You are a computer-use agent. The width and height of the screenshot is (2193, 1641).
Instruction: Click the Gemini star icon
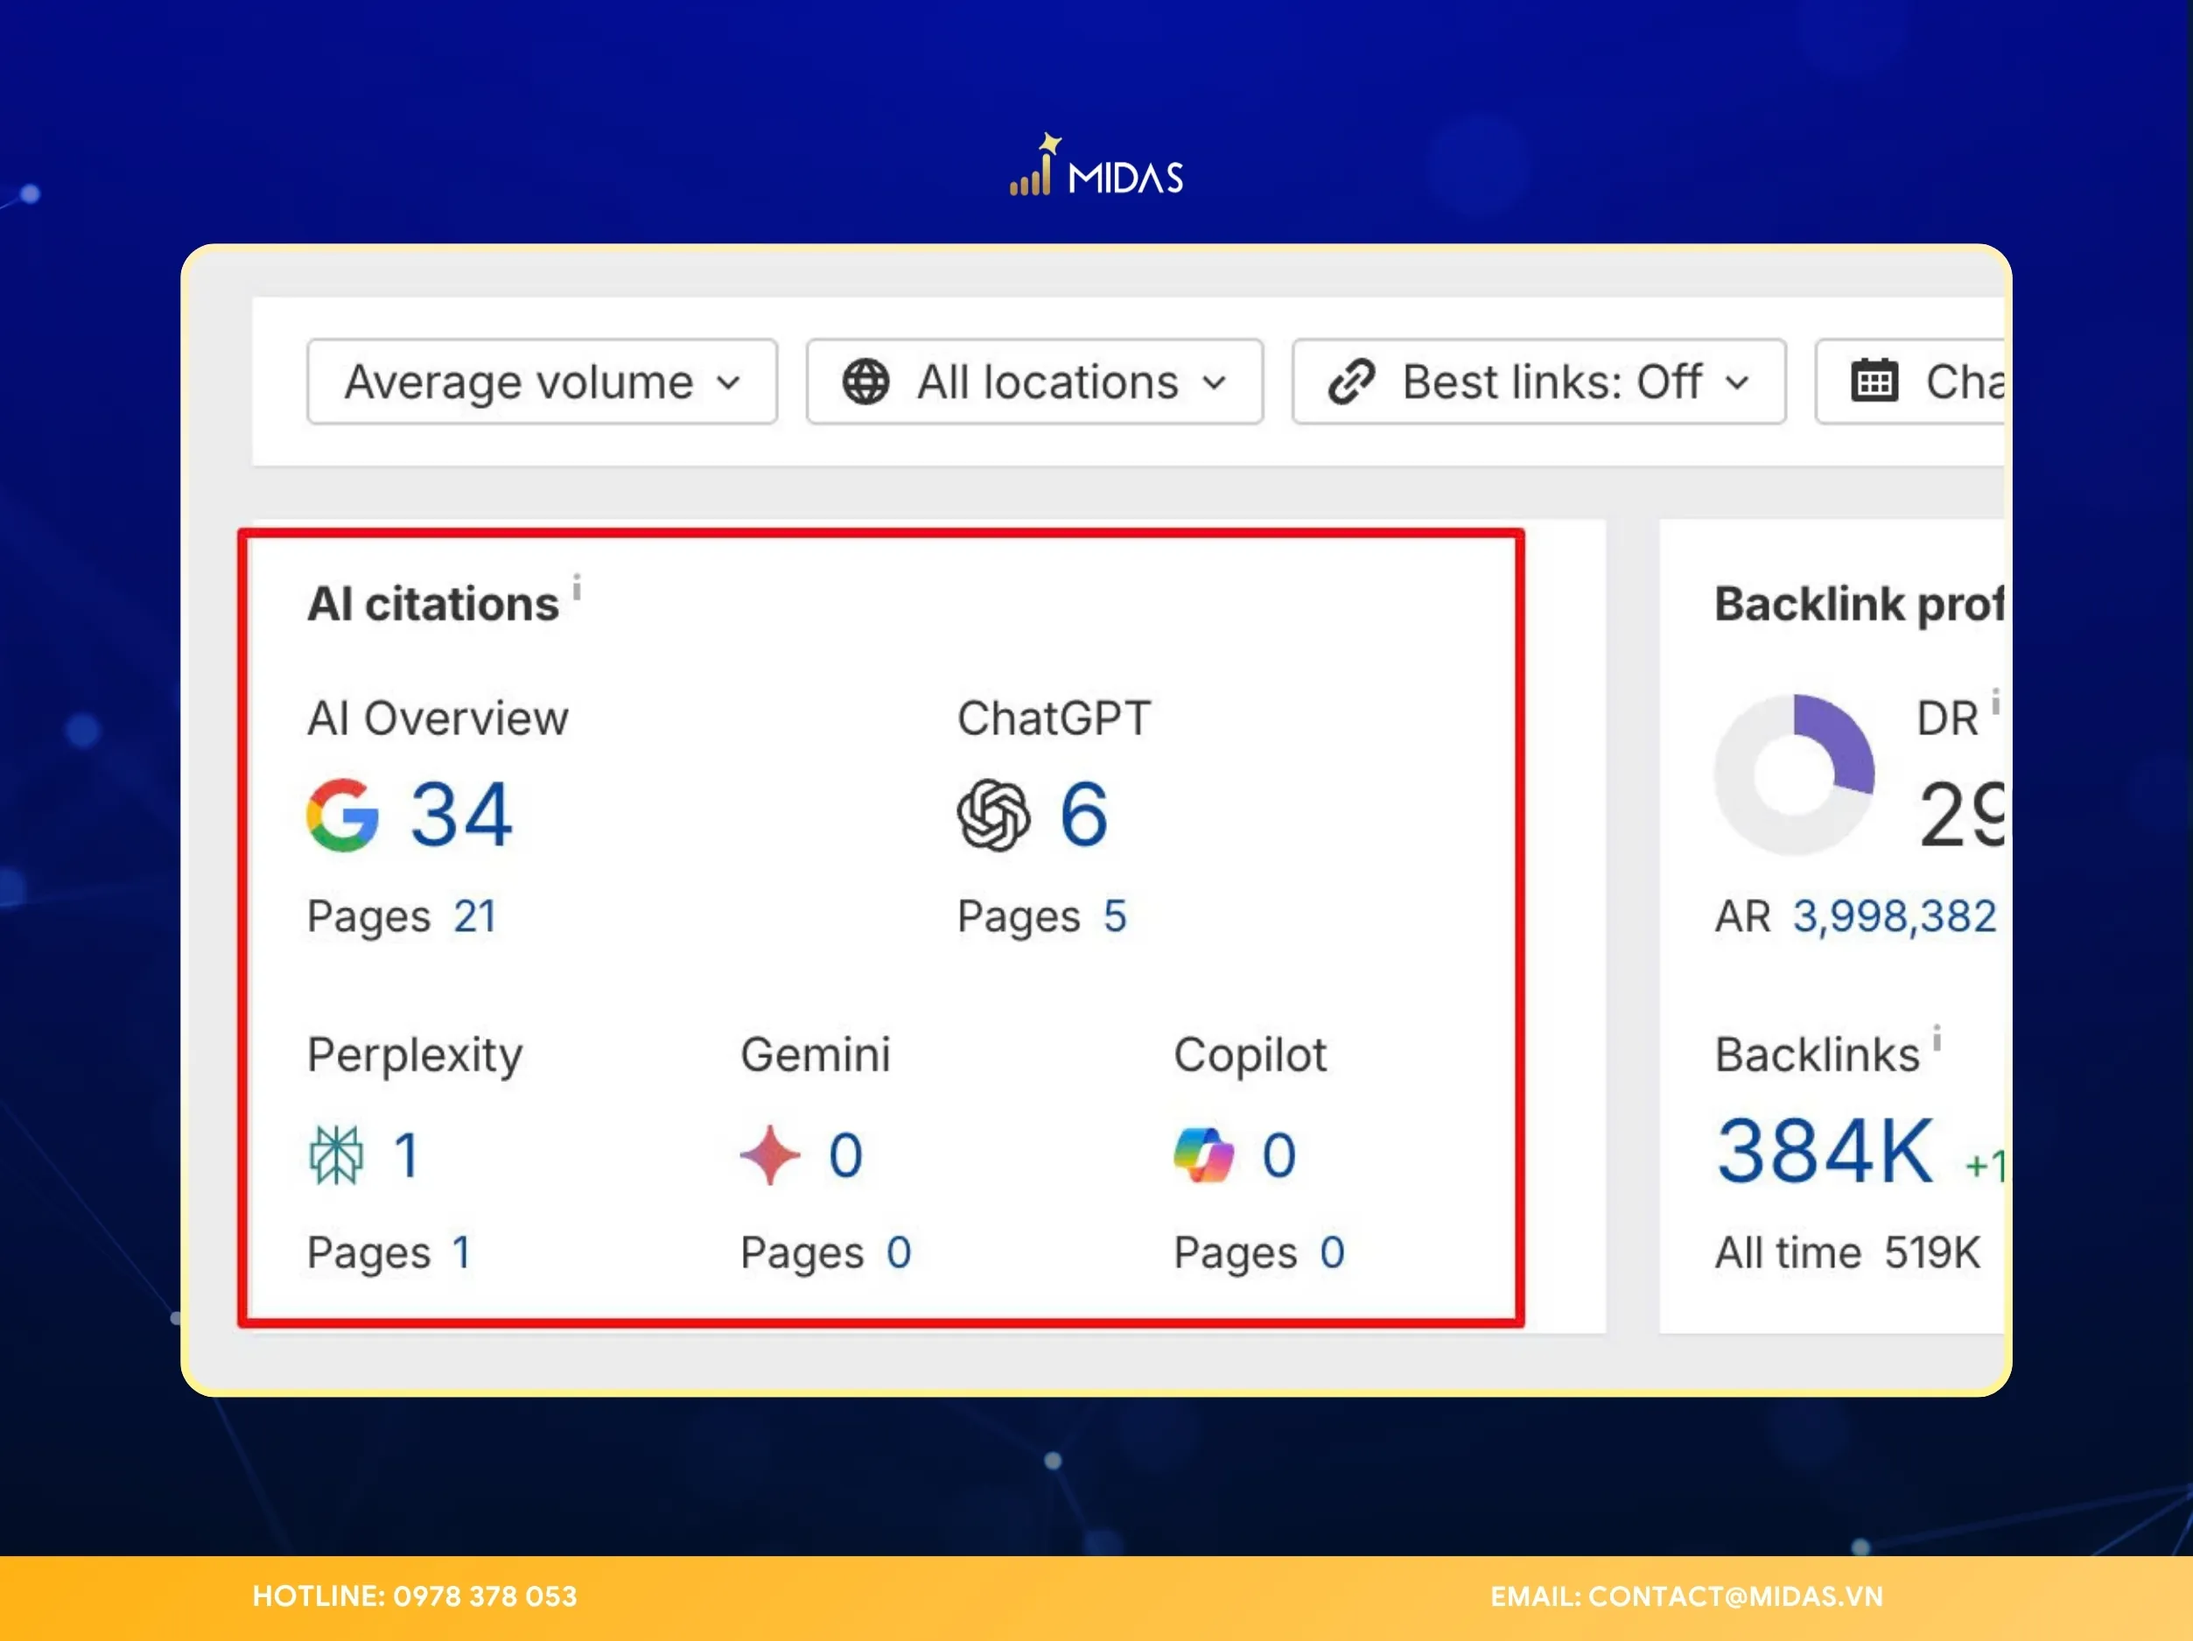click(770, 1155)
